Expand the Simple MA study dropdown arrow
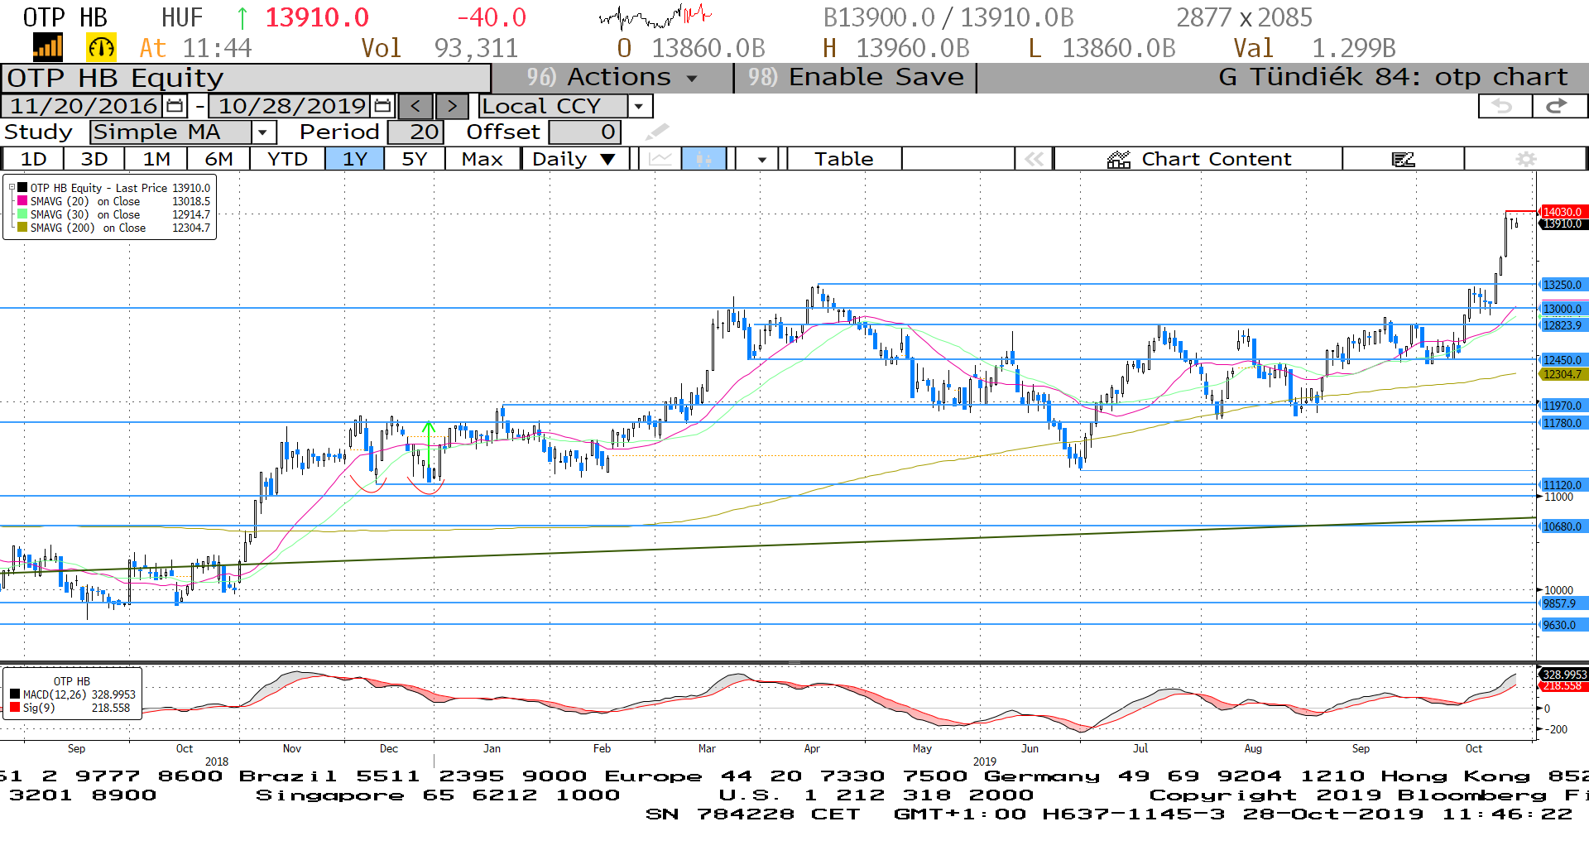1589x860 pixels. point(262,132)
